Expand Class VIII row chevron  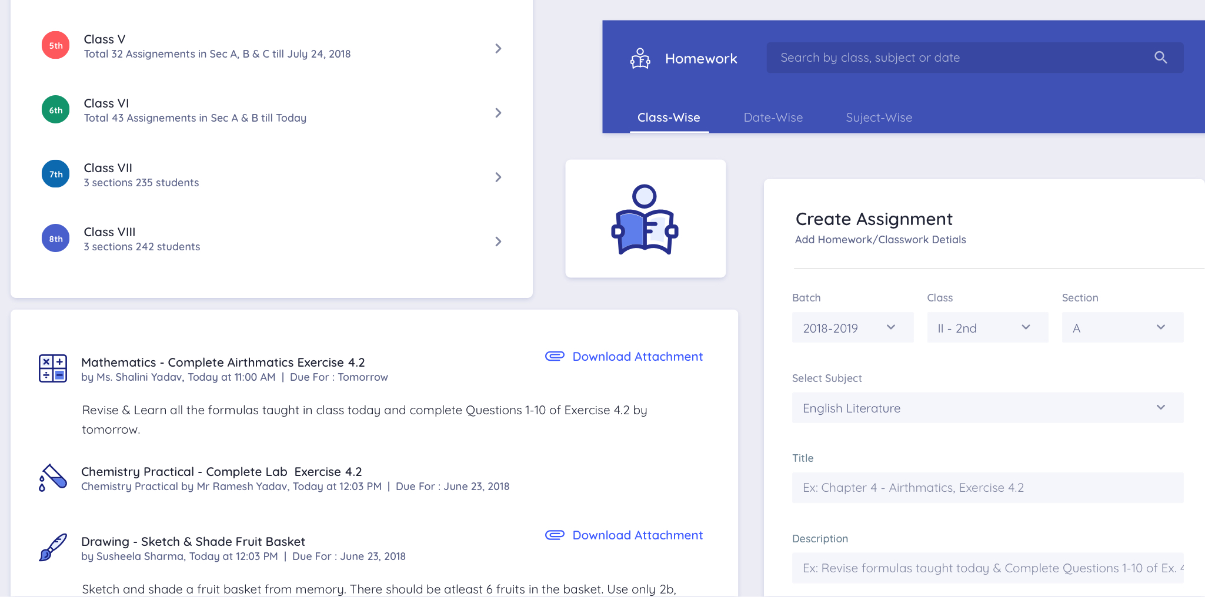498,242
